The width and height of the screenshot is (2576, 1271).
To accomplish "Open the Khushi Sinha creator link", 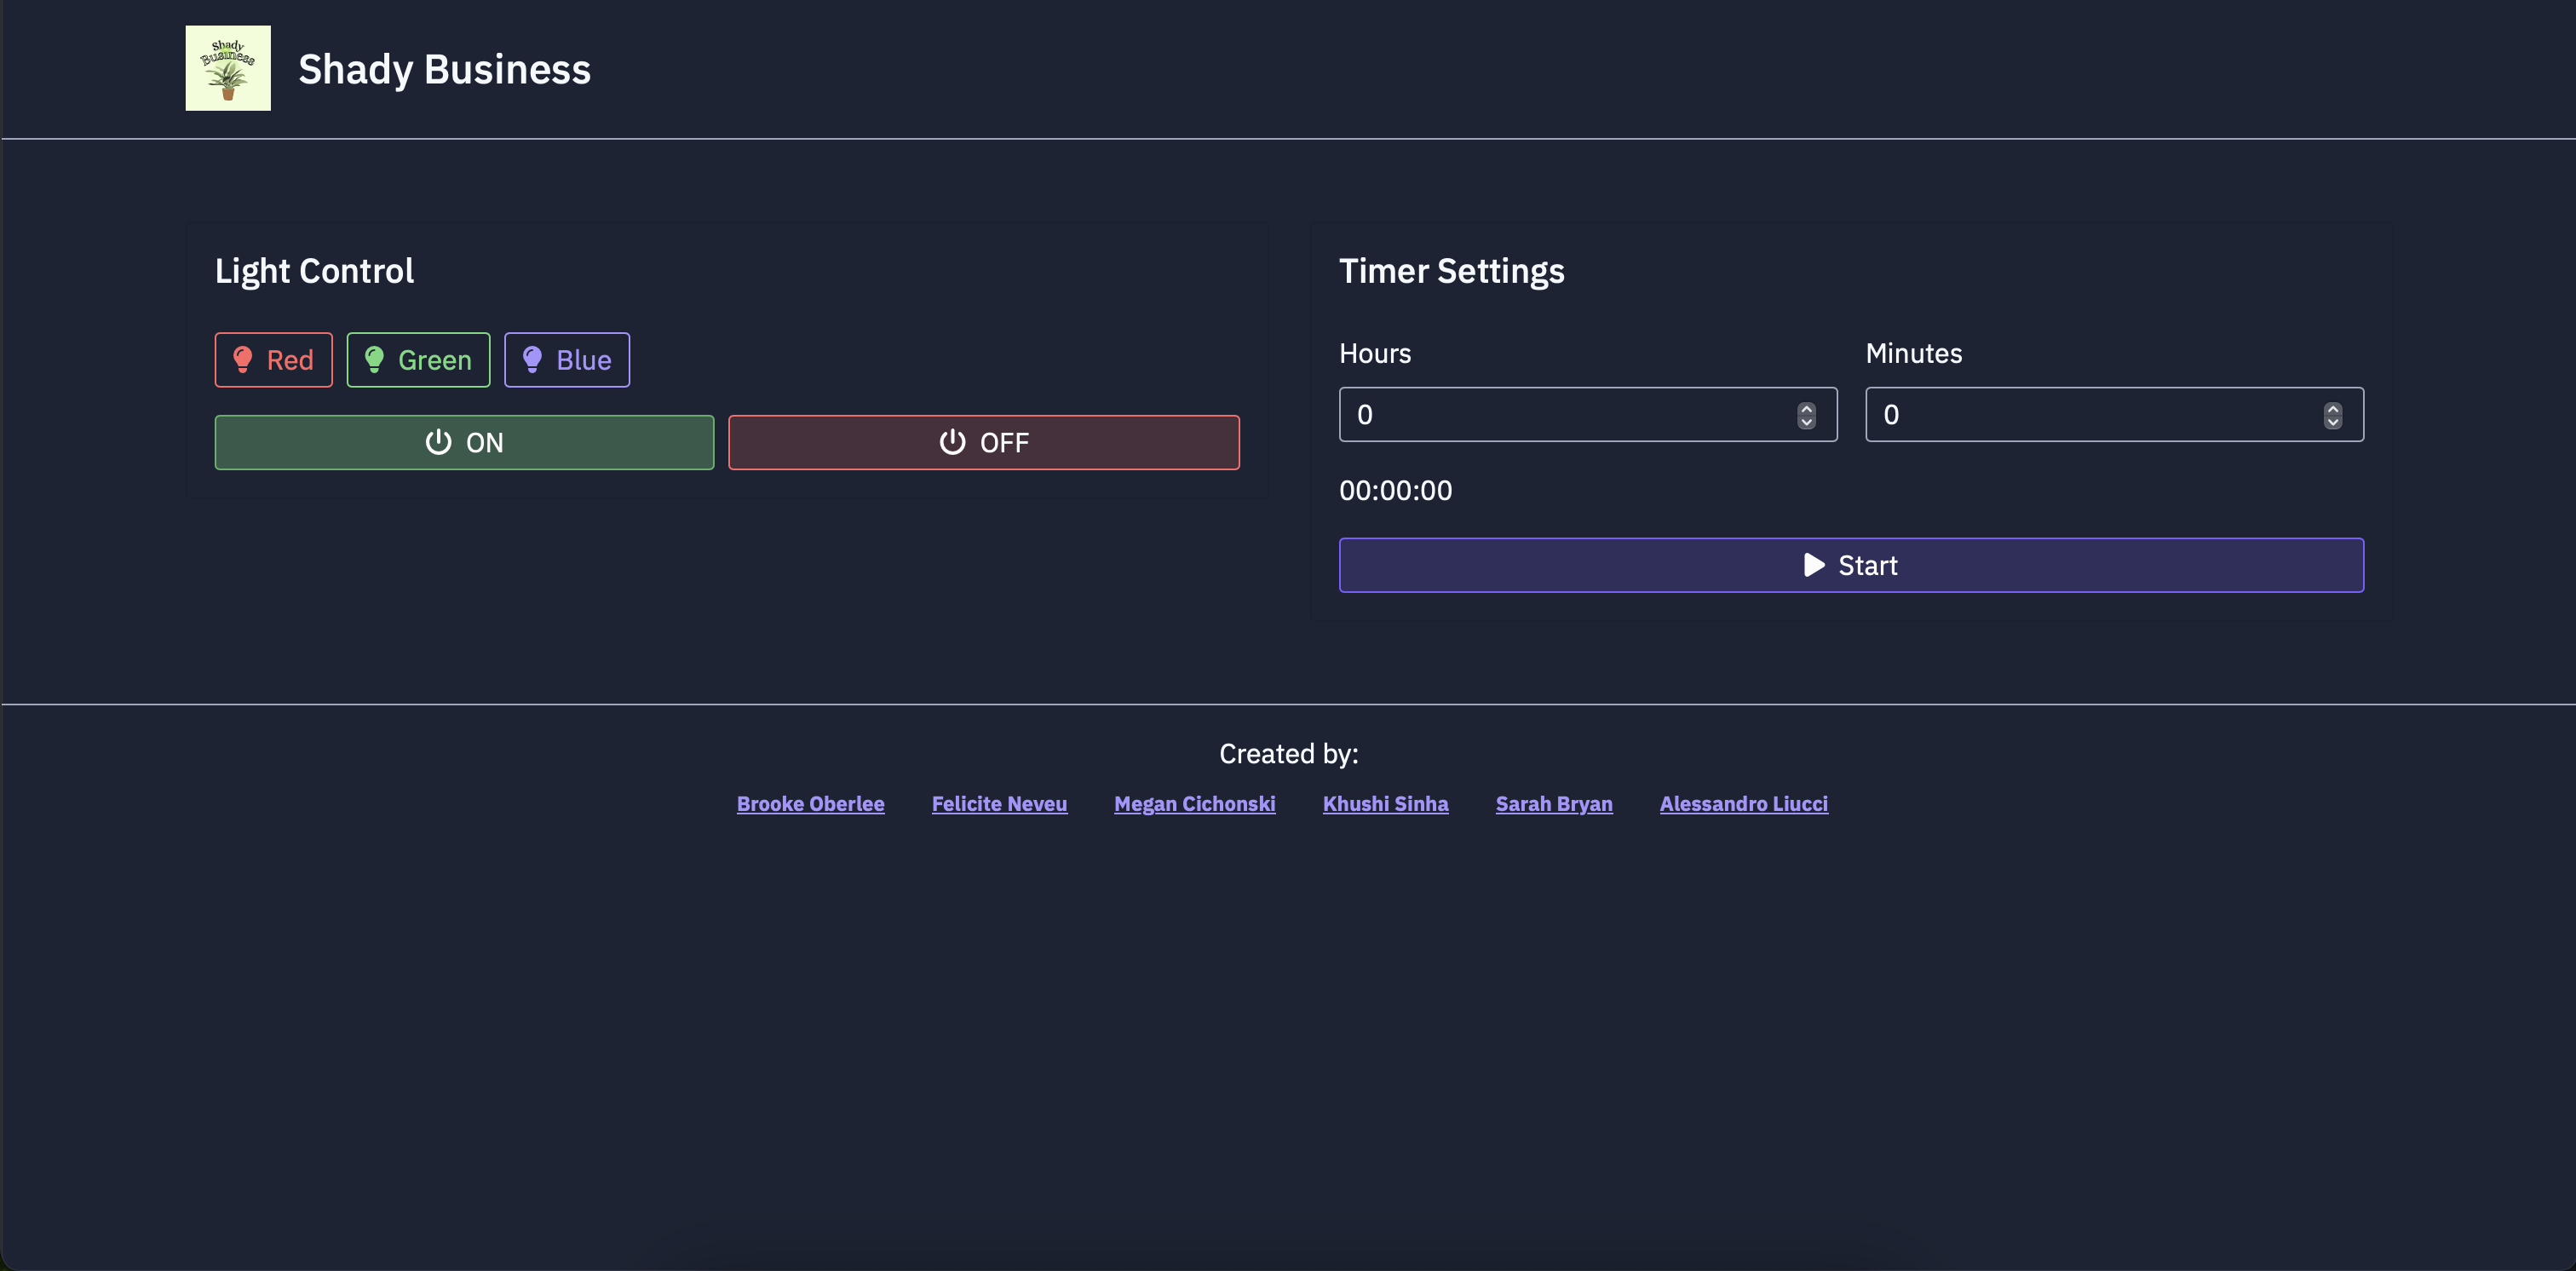I will 1386,803.
